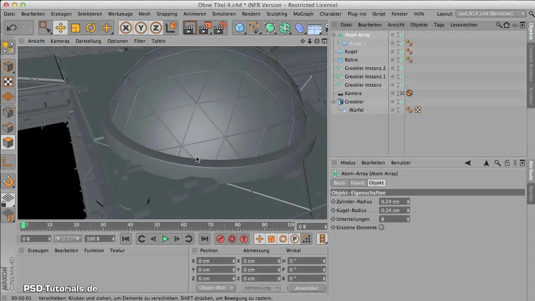Open the Simulieren menu
This screenshot has width=535, height=301.
coord(224,14)
